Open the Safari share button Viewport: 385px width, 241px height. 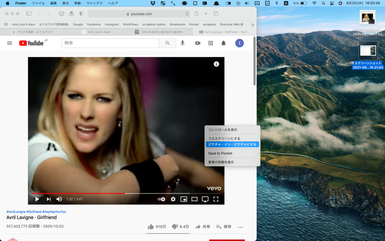(x=196, y=13)
